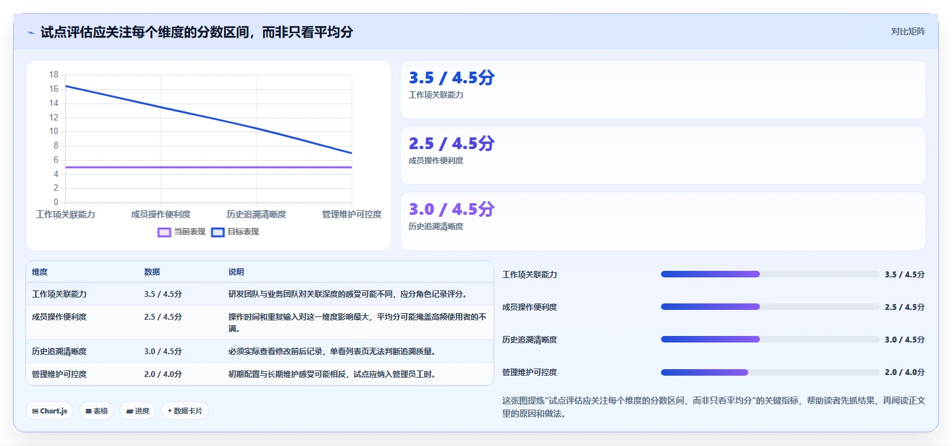The image size is (952, 446).
Task: Click the 2.5 / 4.5分 data card
Action: coord(663,155)
